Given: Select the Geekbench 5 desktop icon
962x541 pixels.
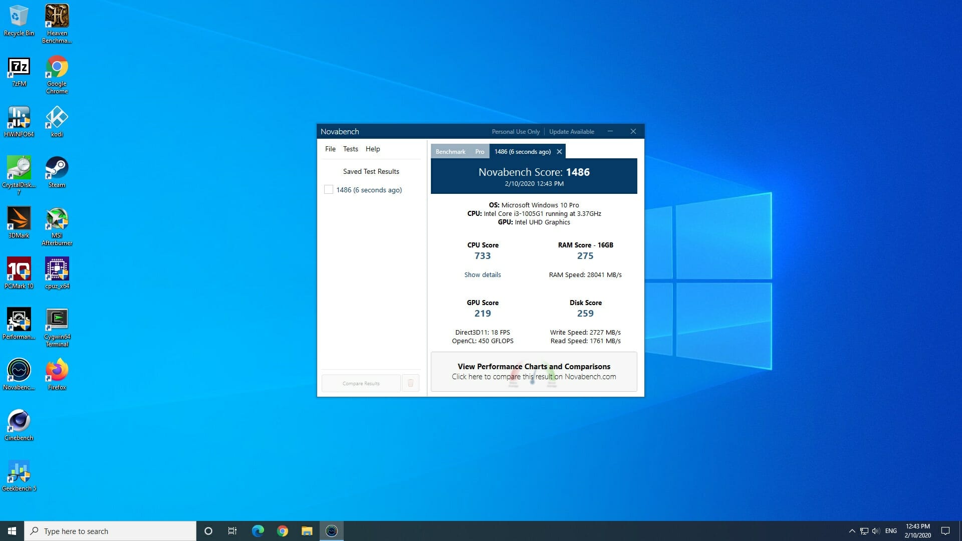Looking at the screenshot, I should point(19,475).
